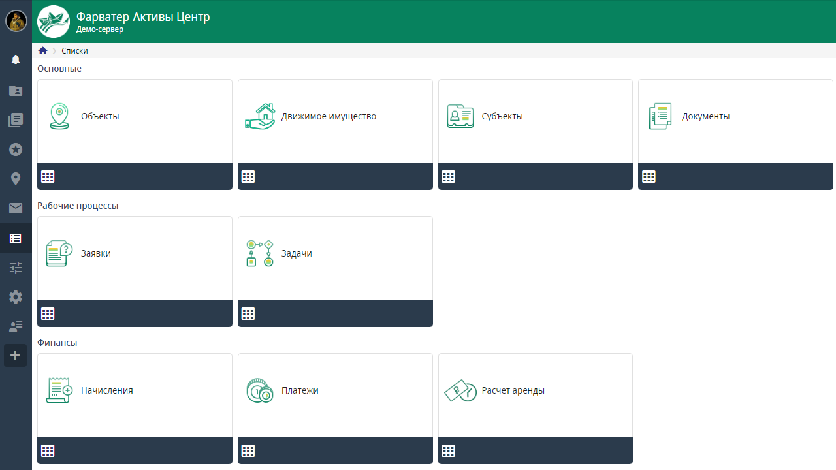
Task: Open the settings gear in sidebar
Action: [x=16, y=297]
